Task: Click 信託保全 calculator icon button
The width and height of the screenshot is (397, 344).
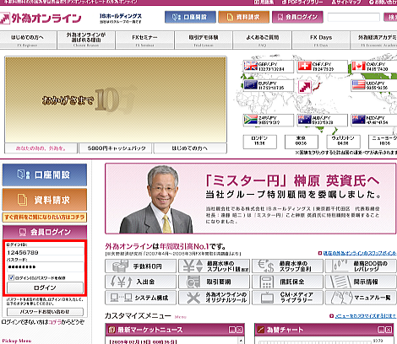Action: tap(287, 282)
